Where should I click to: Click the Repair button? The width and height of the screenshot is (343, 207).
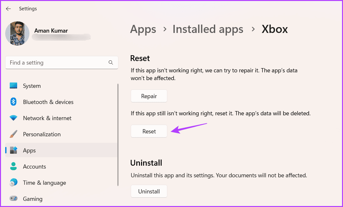(x=149, y=96)
